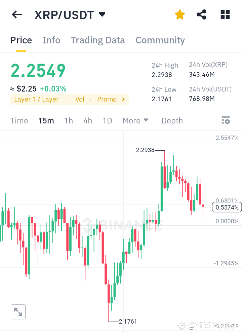Expand the chart to fullscreen
The image size is (242, 333).
[x=18, y=312]
